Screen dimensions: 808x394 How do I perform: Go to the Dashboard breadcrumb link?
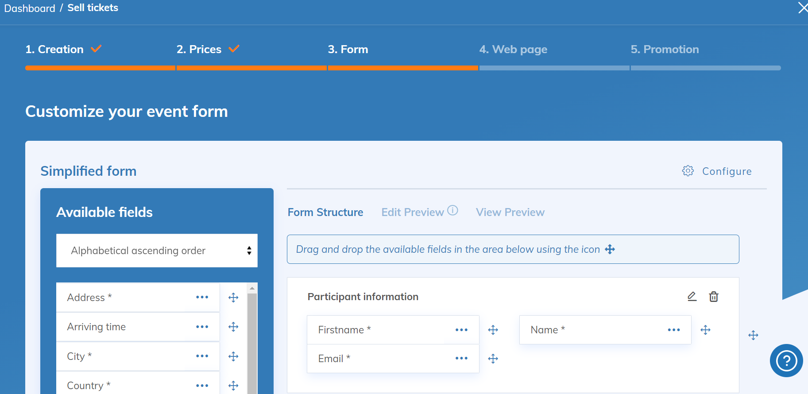click(x=30, y=8)
